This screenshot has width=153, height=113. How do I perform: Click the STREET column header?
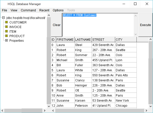[104, 40]
